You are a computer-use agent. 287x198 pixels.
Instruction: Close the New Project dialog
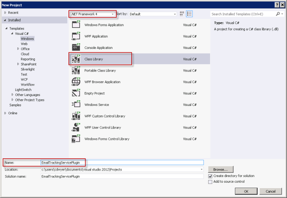pos(282,5)
